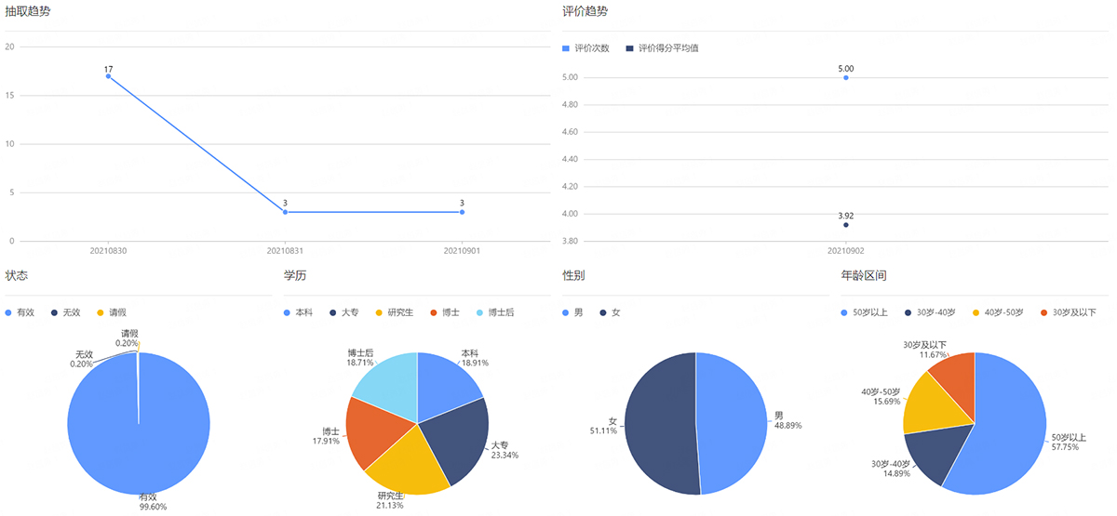This screenshot has height=516, width=1117.
Task: Toggle the 大专 legend entry in 学历 chart
Action: pyautogui.click(x=344, y=312)
